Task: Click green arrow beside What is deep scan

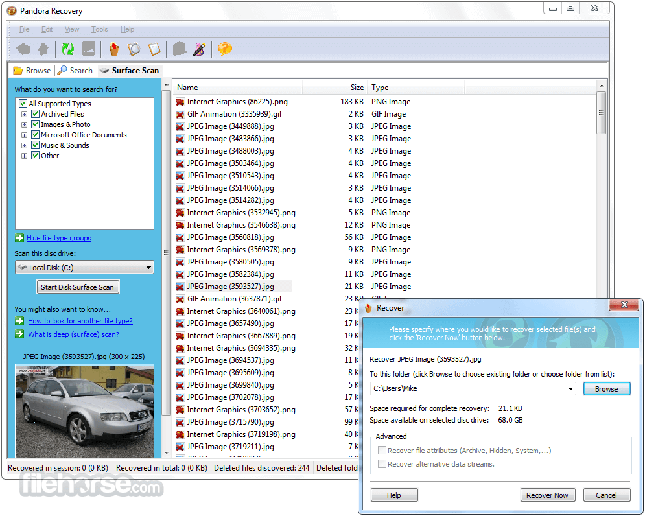Action: pyautogui.click(x=19, y=334)
